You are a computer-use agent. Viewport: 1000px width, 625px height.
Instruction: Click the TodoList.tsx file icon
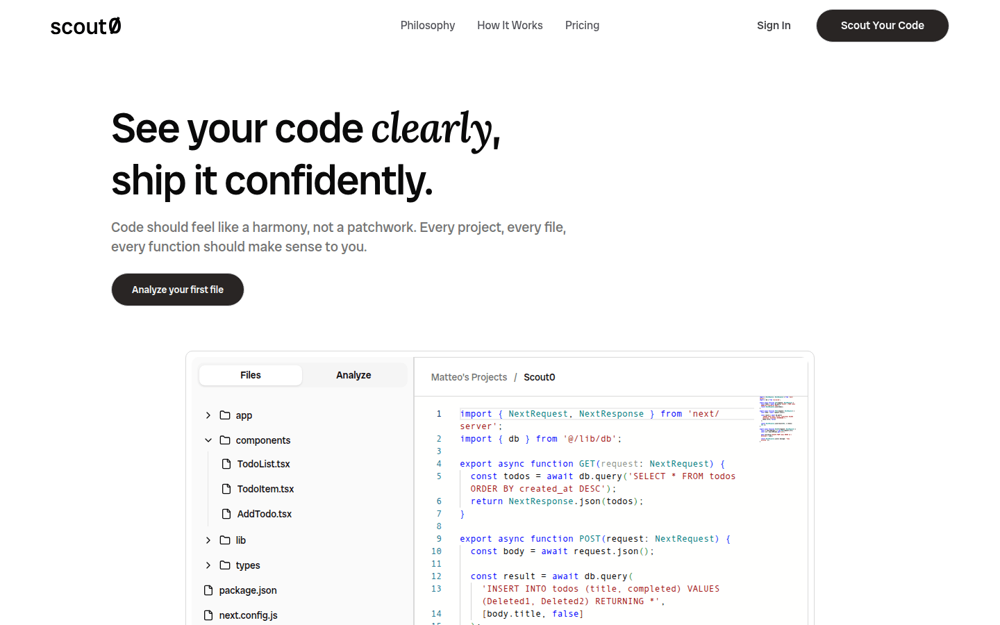coord(226,464)
